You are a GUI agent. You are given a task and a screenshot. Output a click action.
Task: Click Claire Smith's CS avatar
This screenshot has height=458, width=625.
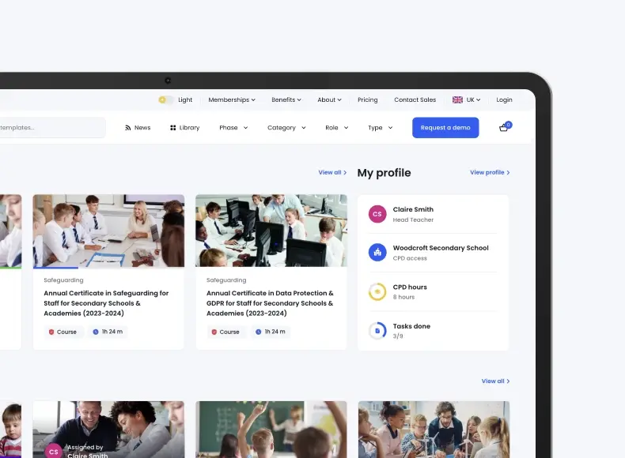coord(377,214)
